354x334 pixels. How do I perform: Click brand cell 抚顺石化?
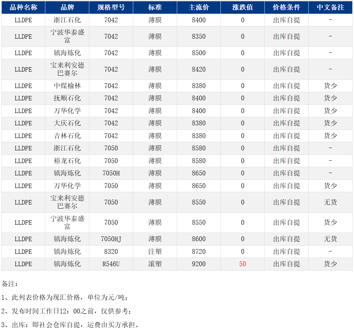pos(67,98)
